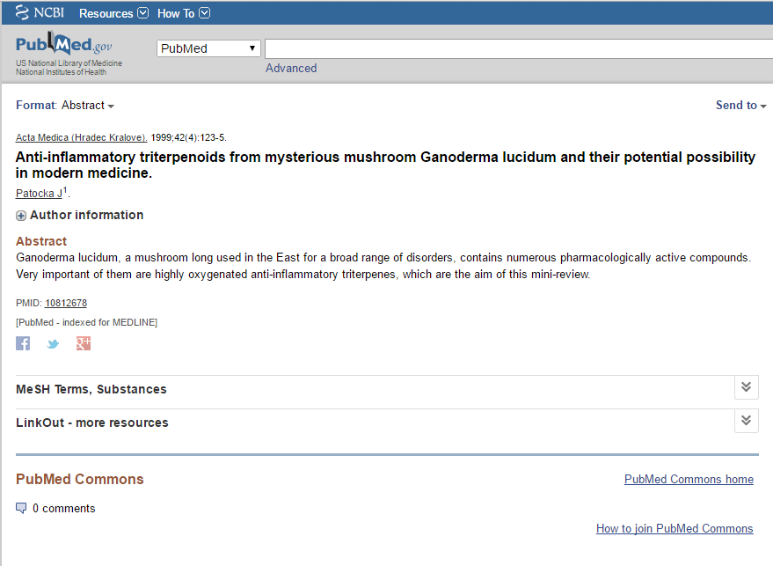The image size is (773, 566).
Task: Expand the MeSH Terms, Substances section
Action: 746,387
